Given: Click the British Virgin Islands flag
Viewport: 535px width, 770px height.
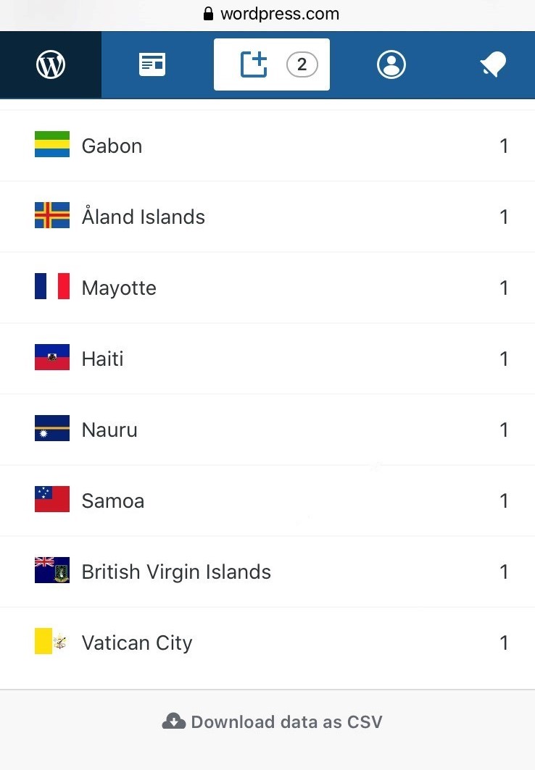Looking at the screenshot, I should pyautogui.click(x=52, y=571).
